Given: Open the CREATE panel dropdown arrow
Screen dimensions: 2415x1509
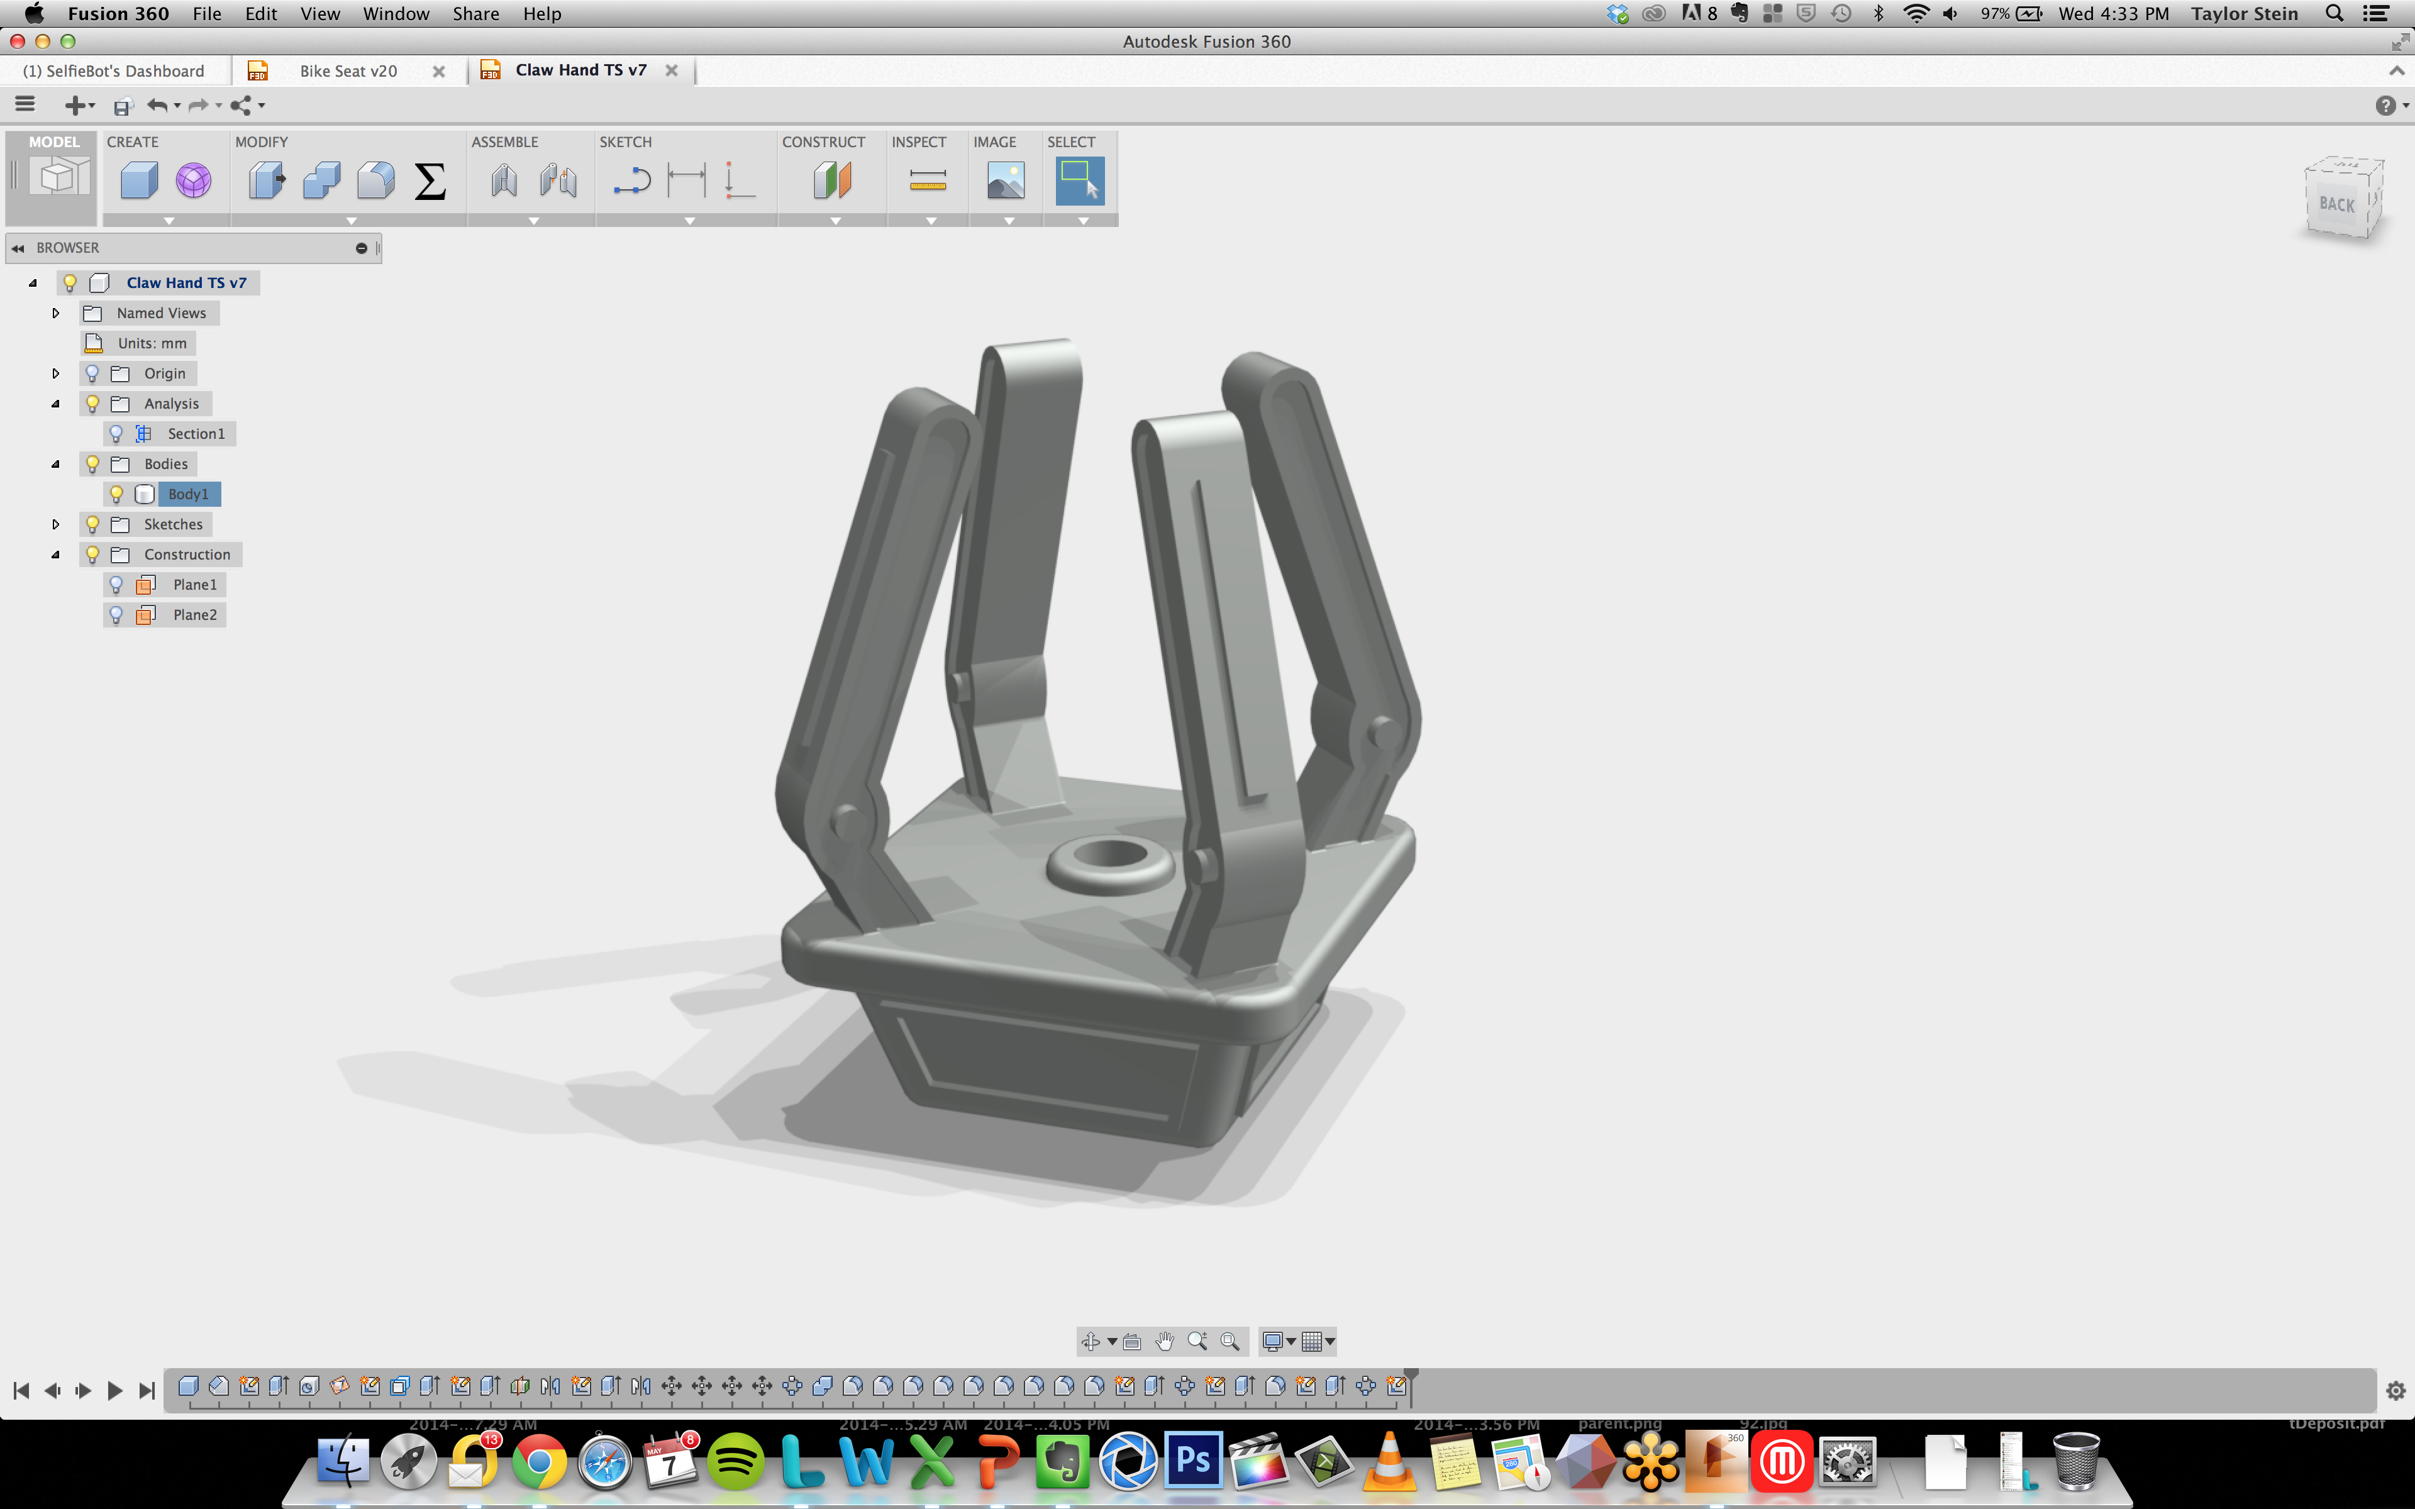Looking at the screenshot, I should pyautogui.click(x=168, y=221).
